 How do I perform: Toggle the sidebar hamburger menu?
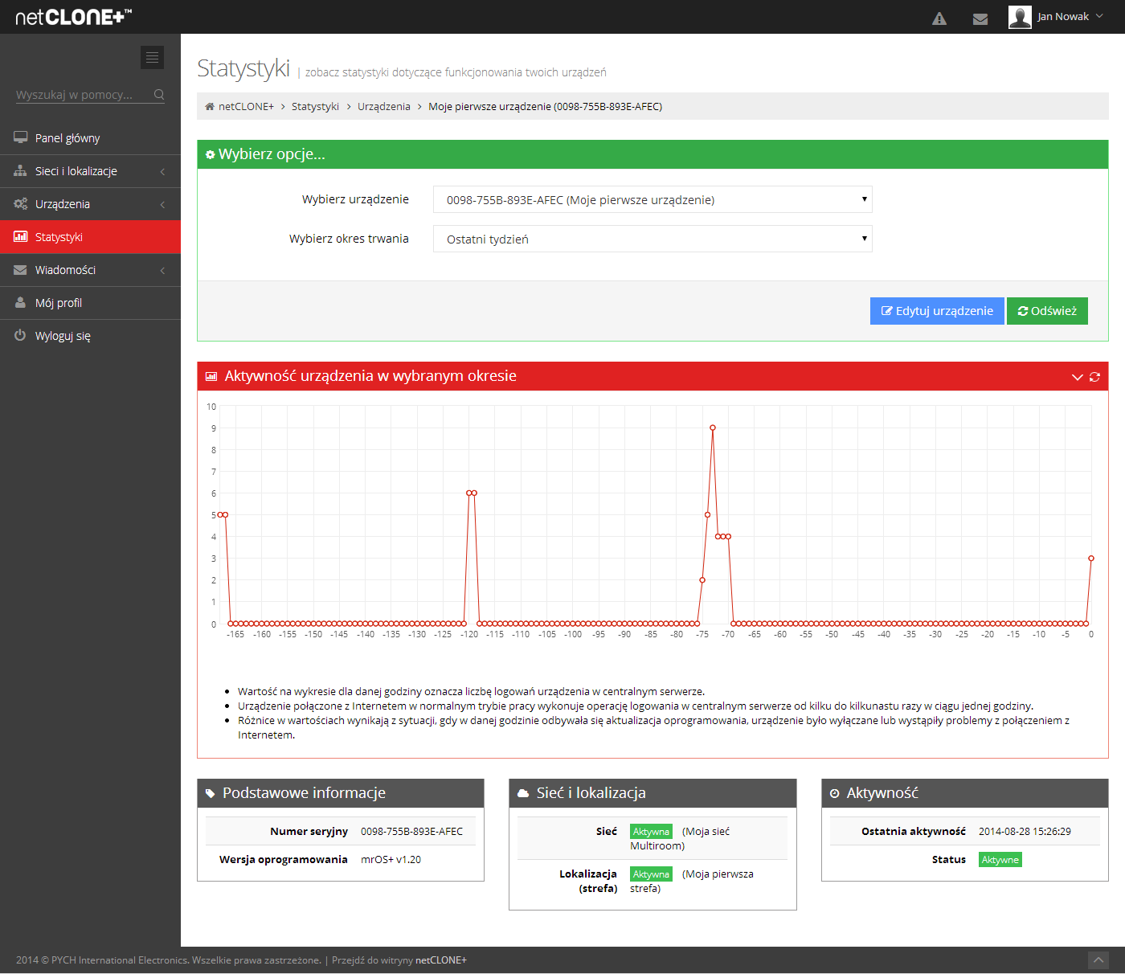[152, 57]
